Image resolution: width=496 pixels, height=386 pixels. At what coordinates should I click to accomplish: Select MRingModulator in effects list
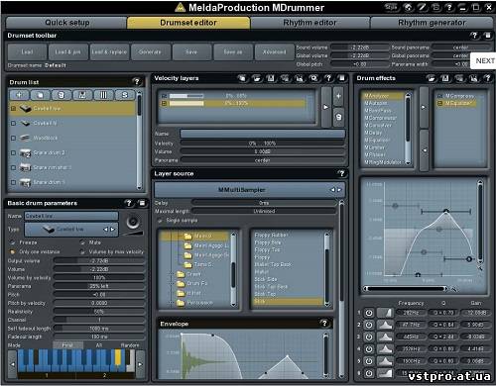click(x=383, y=162)
